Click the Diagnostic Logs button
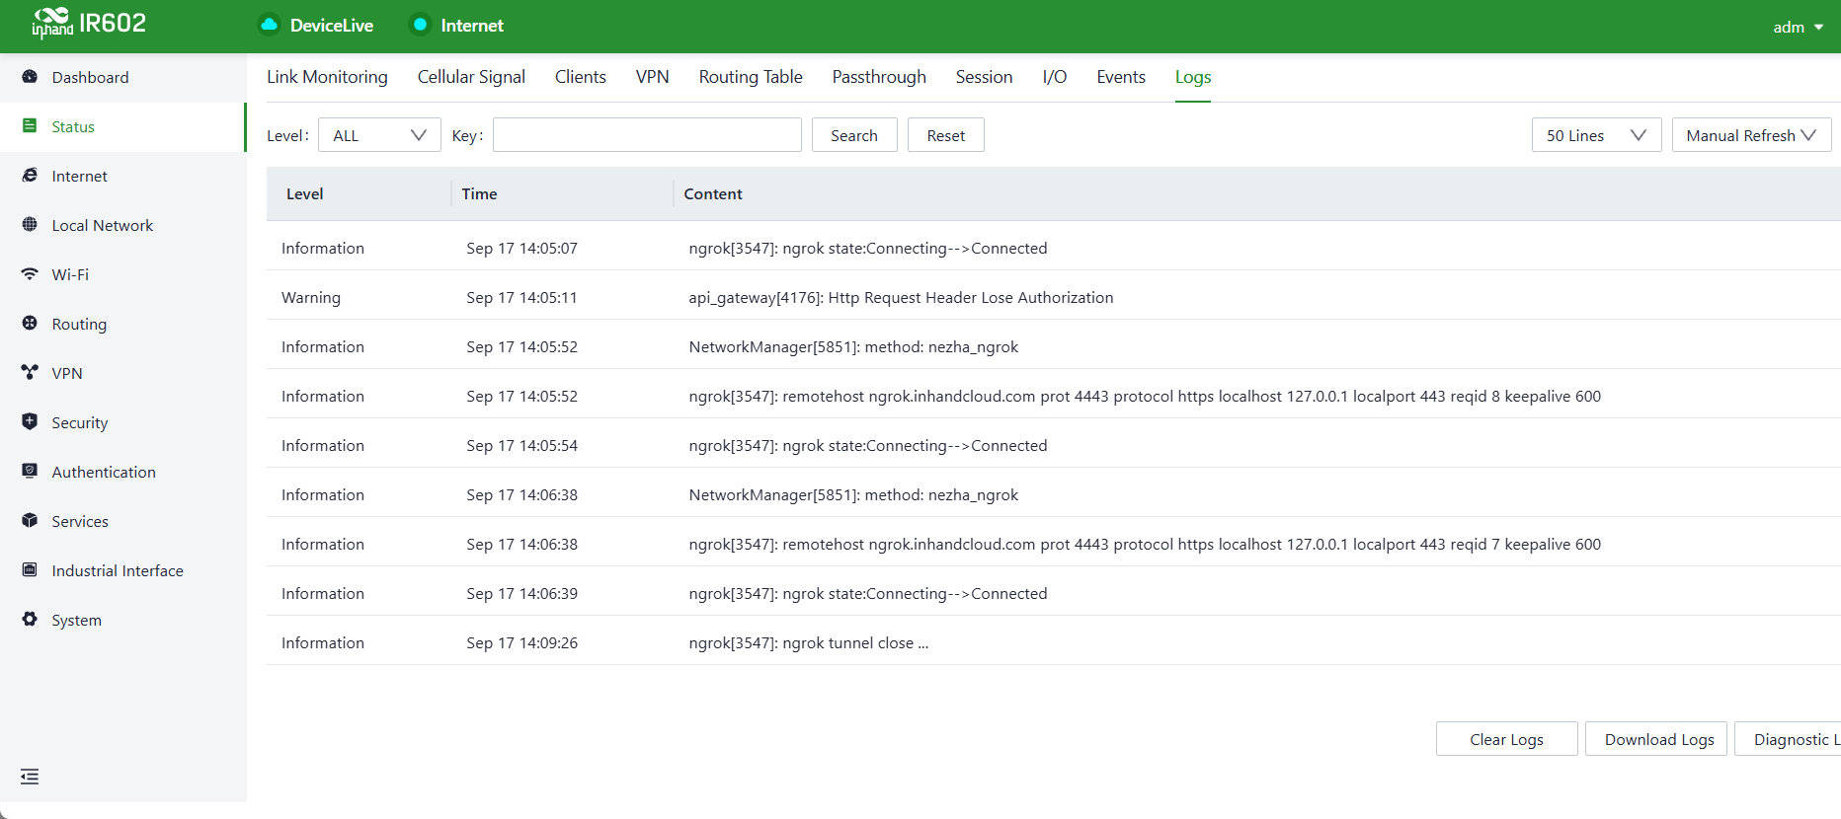Screen dimensions: 1841x819 tap(1789, 739)
